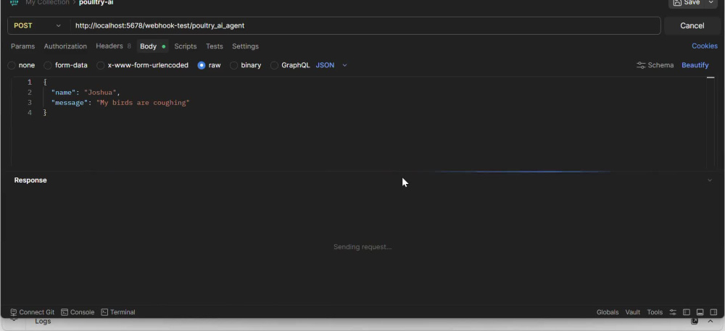This screenshot has height=331, width=725.
Task: Toggle the right sidebar layout icon
Action: [713, 312]
